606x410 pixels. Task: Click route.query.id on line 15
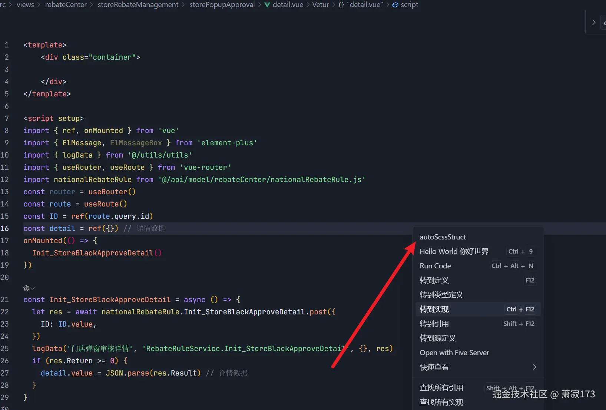coord(119,216)
